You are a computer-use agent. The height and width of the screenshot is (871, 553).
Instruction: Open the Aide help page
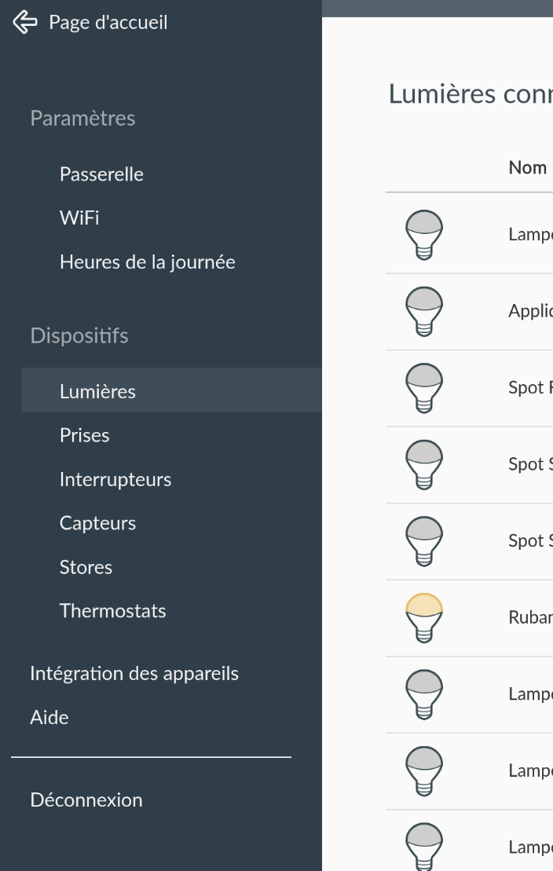click(49, 718)
